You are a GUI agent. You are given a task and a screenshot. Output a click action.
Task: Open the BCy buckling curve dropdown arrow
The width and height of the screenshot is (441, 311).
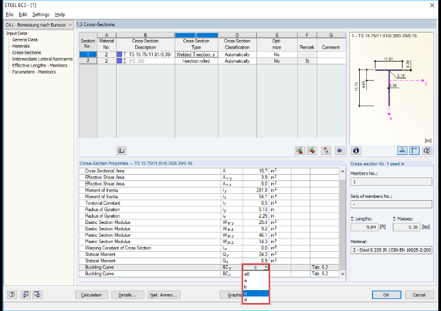(266, 267)
